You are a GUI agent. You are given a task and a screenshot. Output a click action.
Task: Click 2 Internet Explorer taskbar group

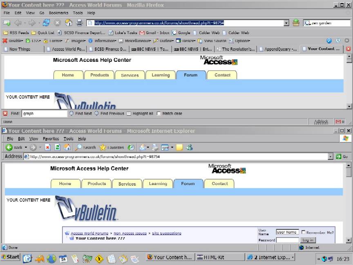pyautogui.click(x=270, y=257)
